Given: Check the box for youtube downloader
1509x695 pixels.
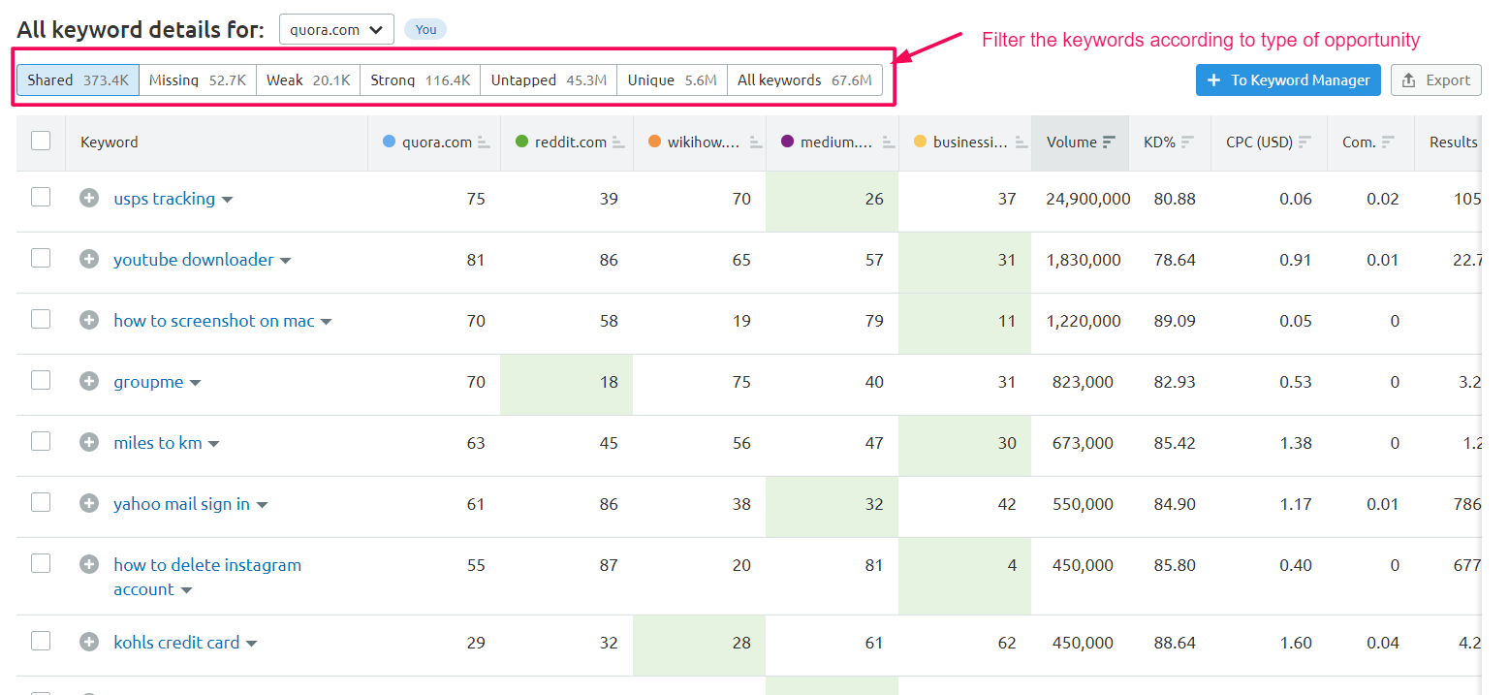Looking at the screenshot, I should (41, 259).
